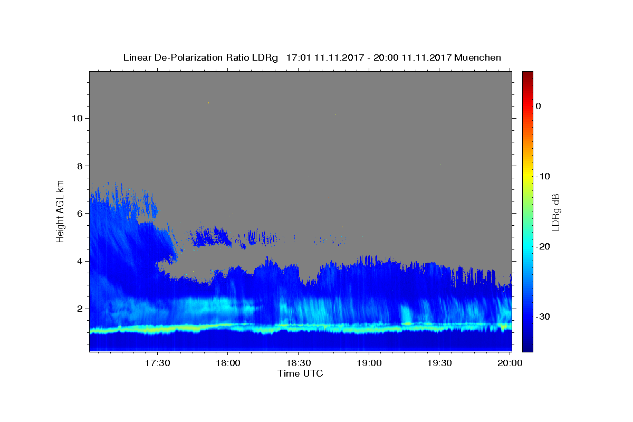Click the 20:00 time axis label
The image size is (633, 422).
510,363
